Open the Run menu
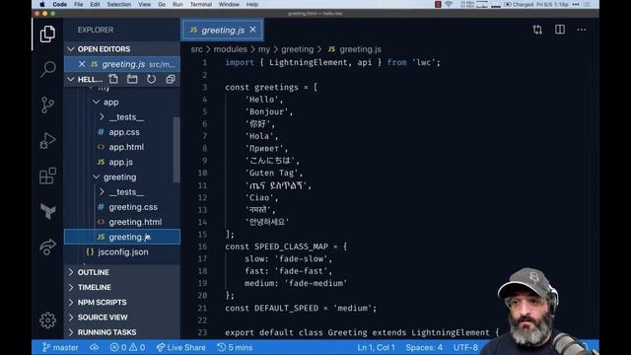The image size is (631, 355). [x=177, y=4]
